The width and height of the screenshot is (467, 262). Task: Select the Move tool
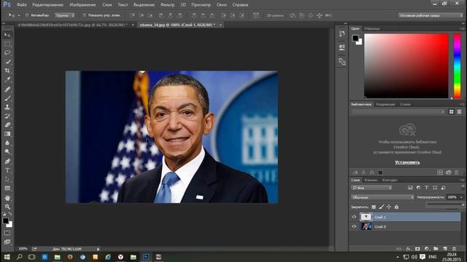[x=7, y=35]
